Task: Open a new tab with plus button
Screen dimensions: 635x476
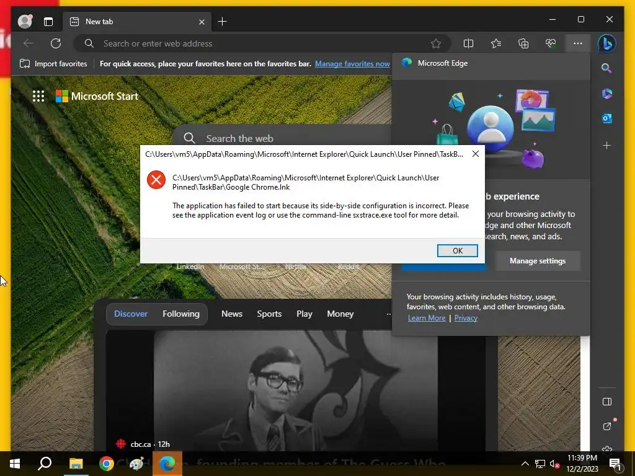Action: tap(223, 22)
